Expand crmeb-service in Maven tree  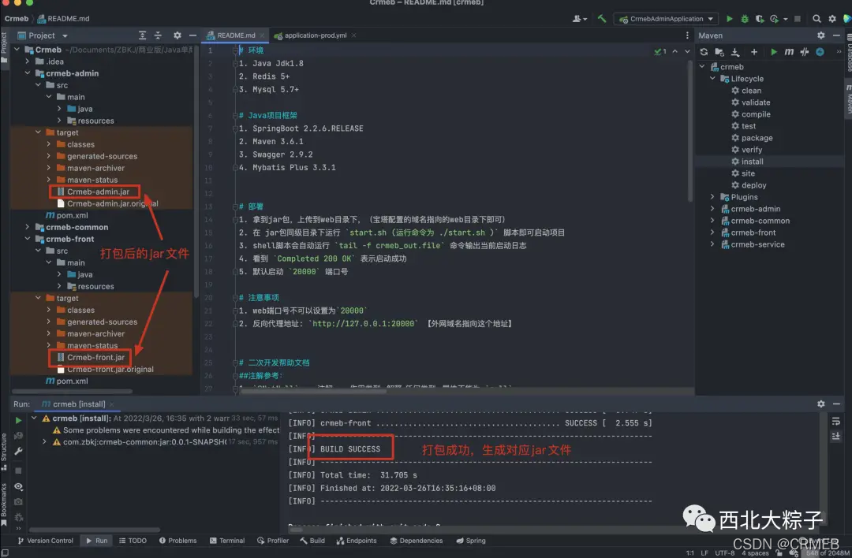[712, 244]
